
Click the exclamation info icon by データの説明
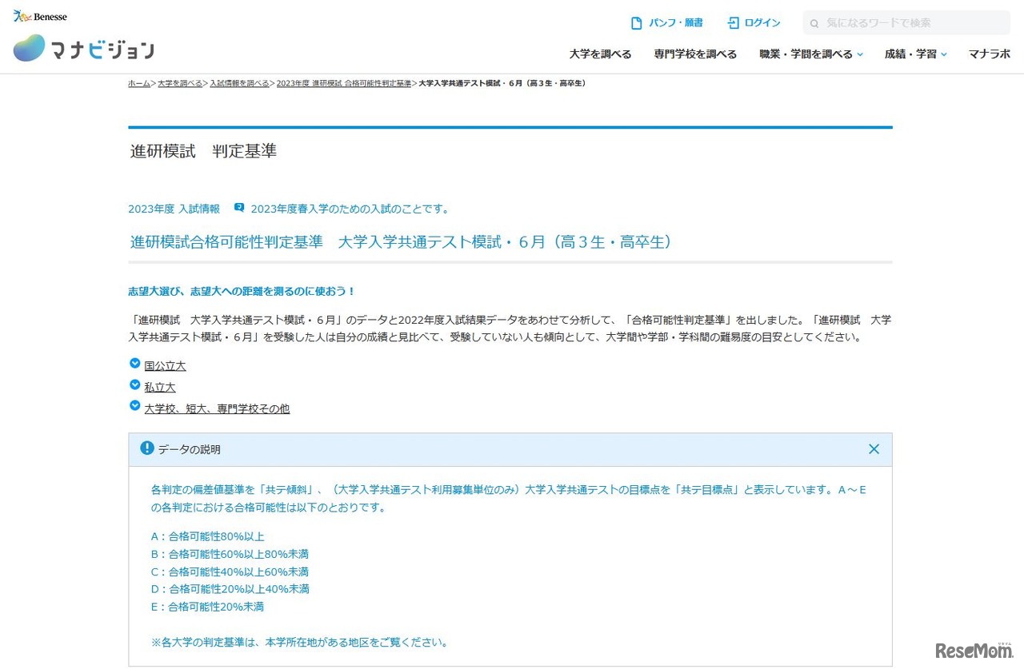(146, 448)
